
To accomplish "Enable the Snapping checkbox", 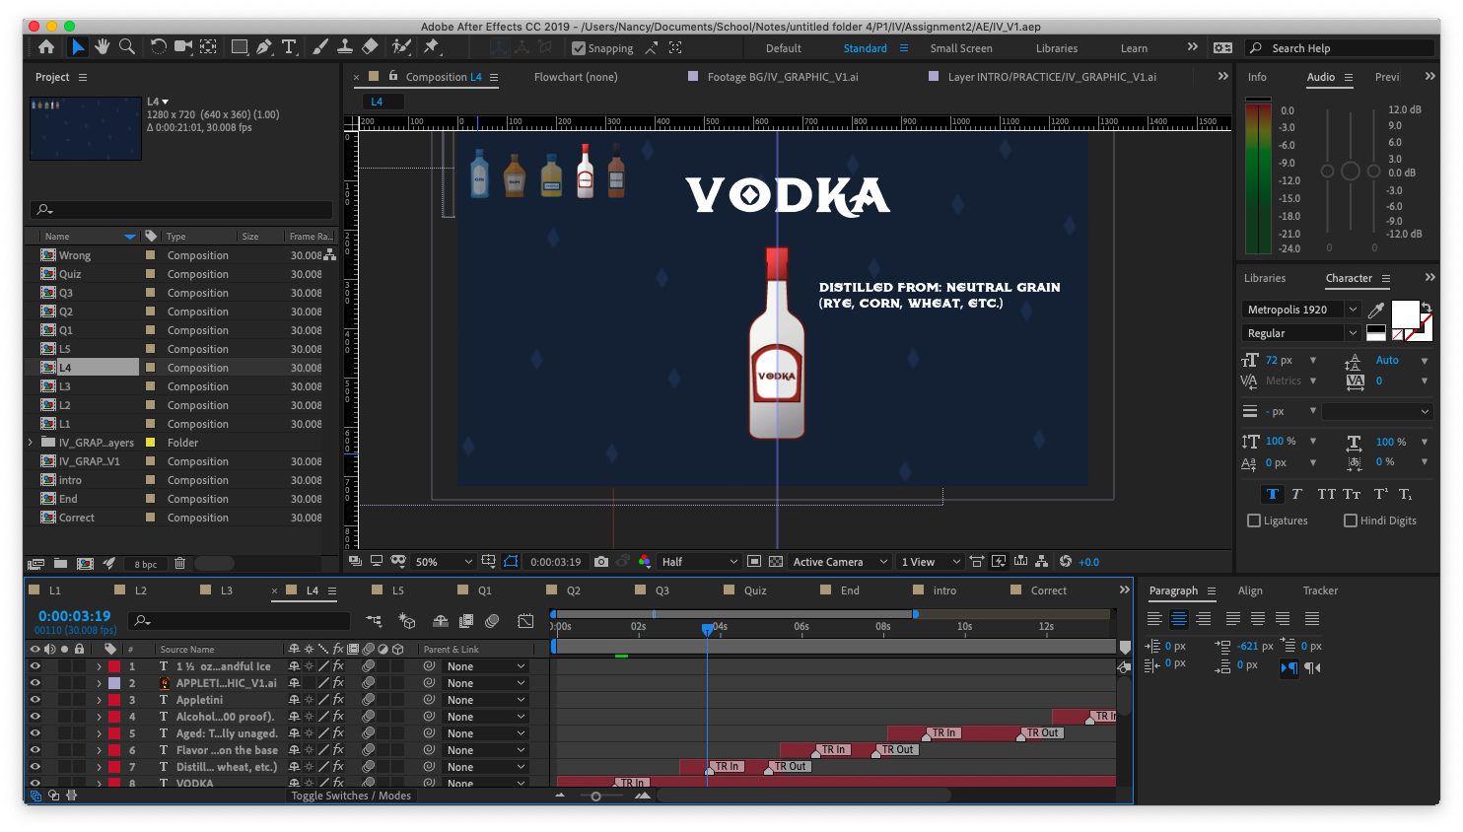I will coord(577,47).
